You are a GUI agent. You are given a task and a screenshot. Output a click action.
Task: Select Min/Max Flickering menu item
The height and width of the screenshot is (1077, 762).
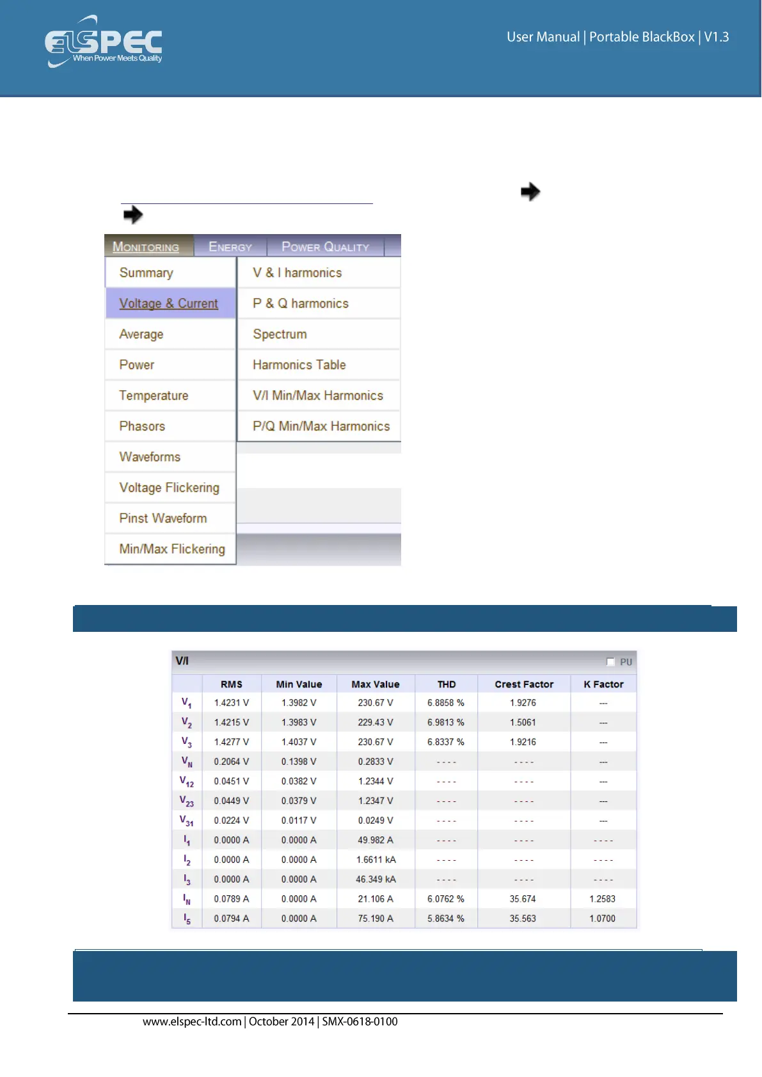coord(170,549)
